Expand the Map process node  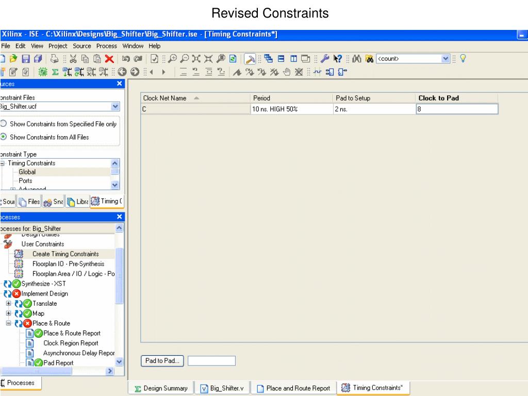pyautogui.click(x=8, y=313)
